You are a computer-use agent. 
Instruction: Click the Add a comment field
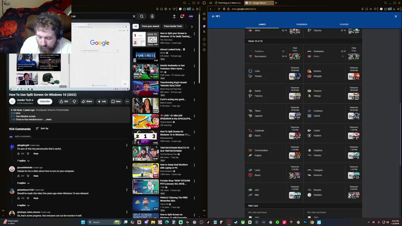pyautogui.click(x=71, y=137)
